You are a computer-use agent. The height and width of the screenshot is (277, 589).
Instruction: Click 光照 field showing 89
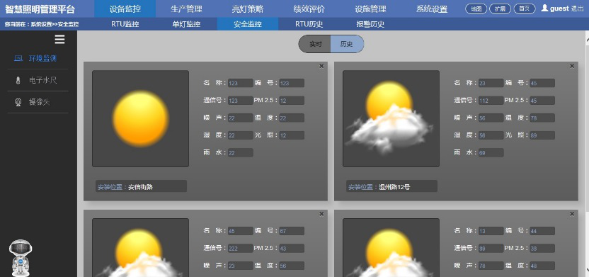click(x=542, y=135)
